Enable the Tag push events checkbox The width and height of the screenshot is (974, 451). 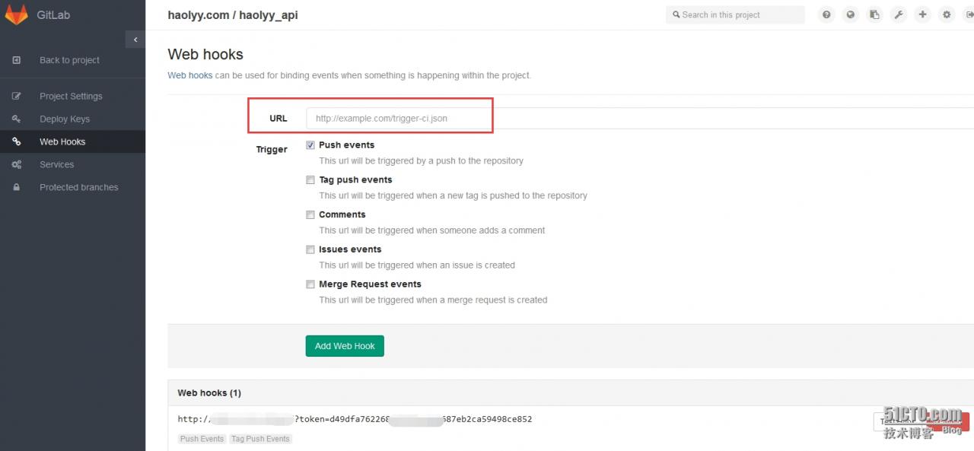(310, 180)
